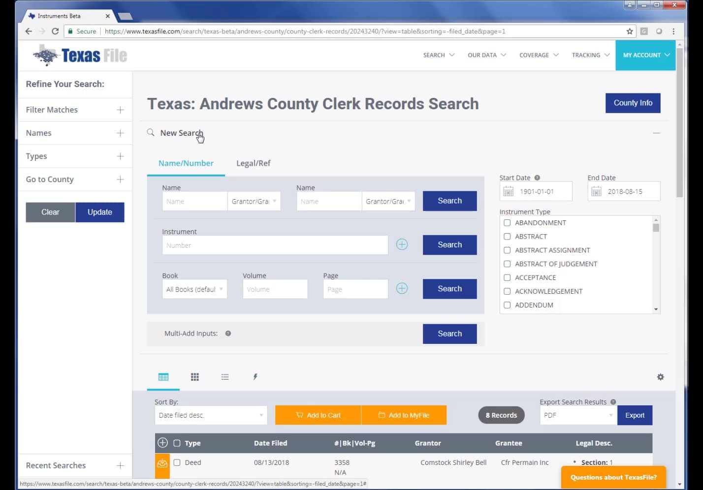This screenshot has width=703, height=490.
Task: Open results settings gear icon
Action: (660, 377)
